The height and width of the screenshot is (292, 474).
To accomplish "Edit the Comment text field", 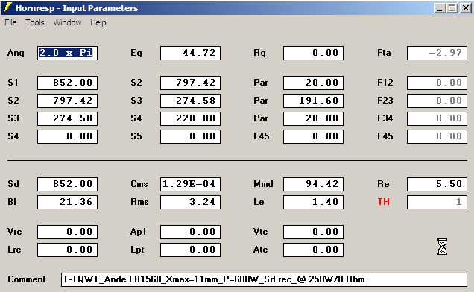I will pyautogui.click(x=265, y=279).
